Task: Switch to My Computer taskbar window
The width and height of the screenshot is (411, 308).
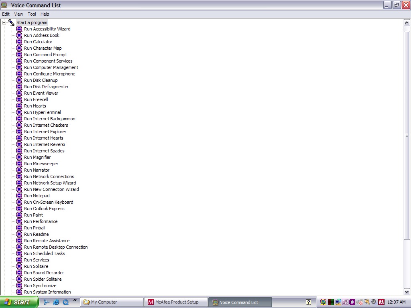Action: [112, 302]
